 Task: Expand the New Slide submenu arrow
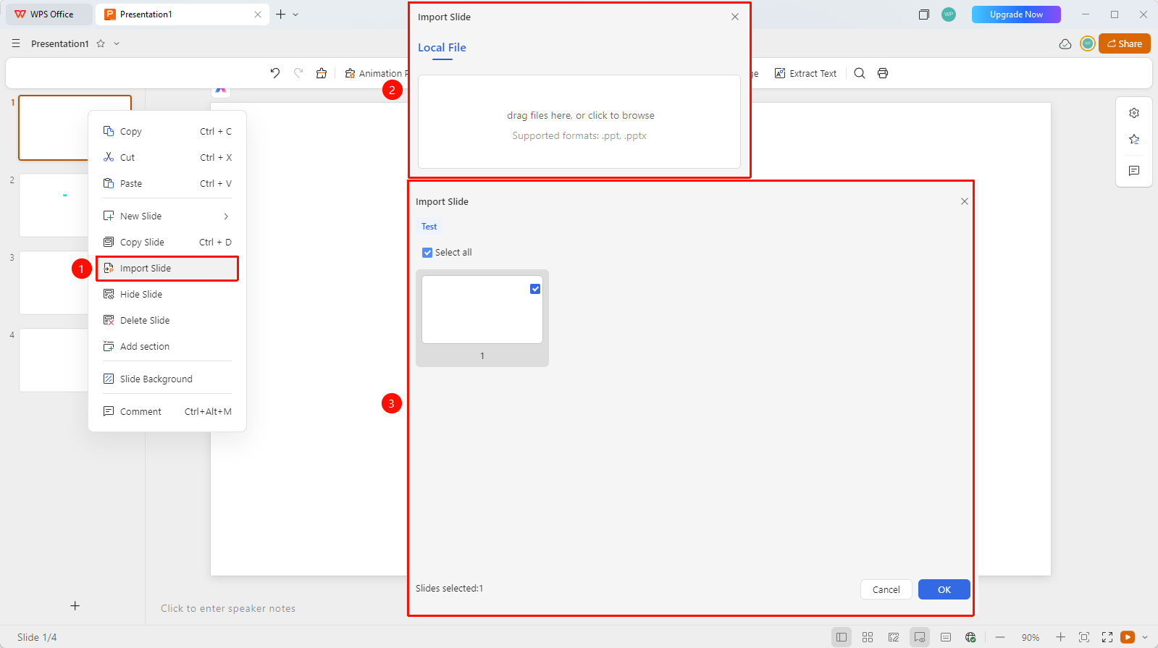(x=226, y=216)
